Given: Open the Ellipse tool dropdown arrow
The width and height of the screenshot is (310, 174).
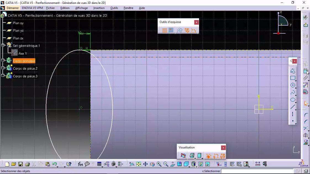Looking at the screenshot, I should [x=296, y=103].
